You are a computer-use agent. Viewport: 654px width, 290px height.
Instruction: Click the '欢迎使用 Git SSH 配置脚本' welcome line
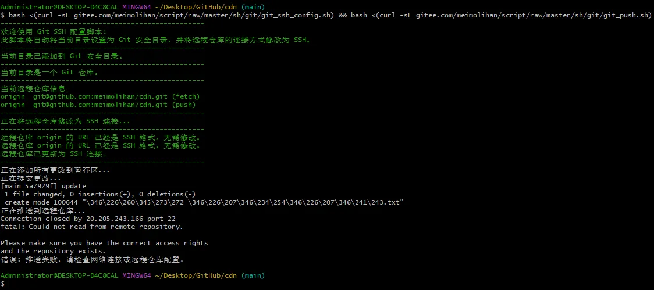click(54, 31)
